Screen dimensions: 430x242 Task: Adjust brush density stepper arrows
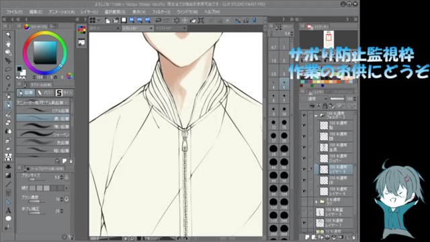click(x=62, y=199)
